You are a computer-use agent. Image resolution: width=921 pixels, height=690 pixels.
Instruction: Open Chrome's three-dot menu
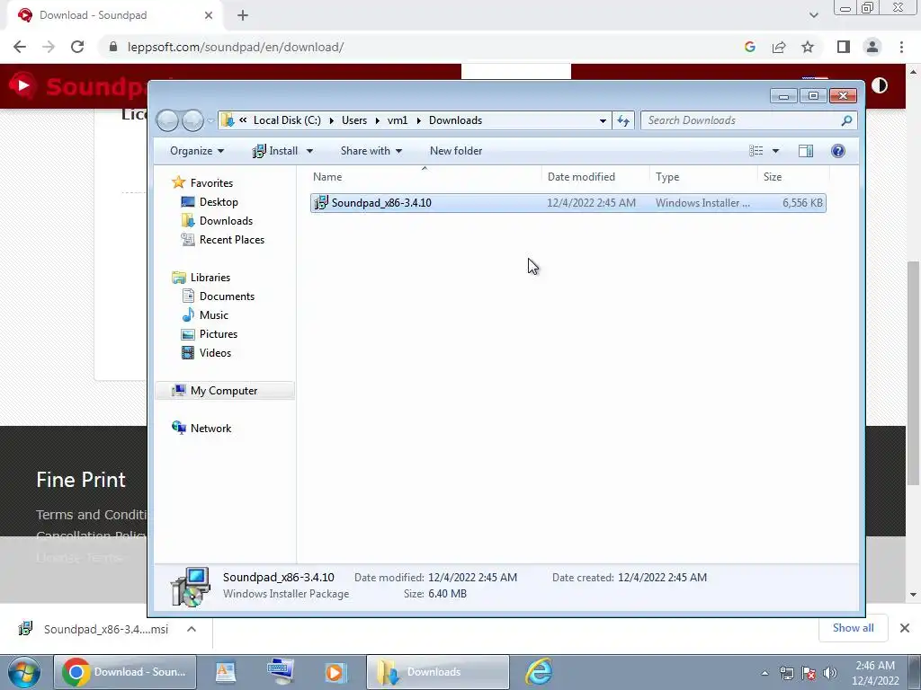point(901,47)
